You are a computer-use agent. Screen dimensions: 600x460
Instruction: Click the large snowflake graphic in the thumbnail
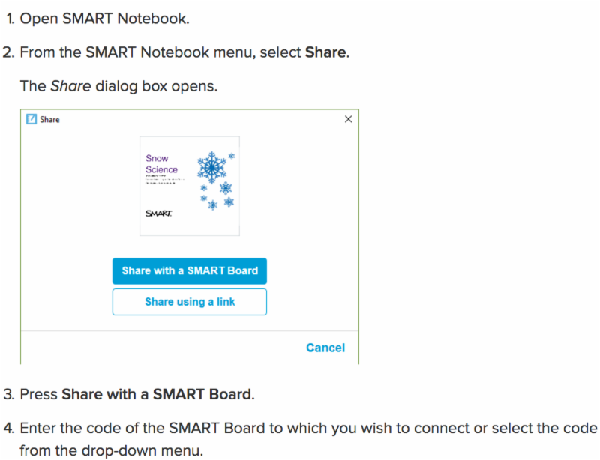211,168
